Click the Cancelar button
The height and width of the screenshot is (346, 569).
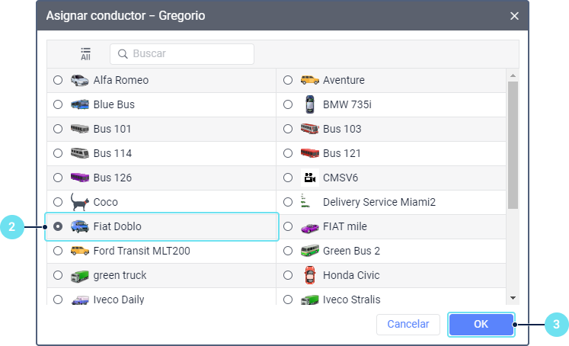click(x=408, y=324)
